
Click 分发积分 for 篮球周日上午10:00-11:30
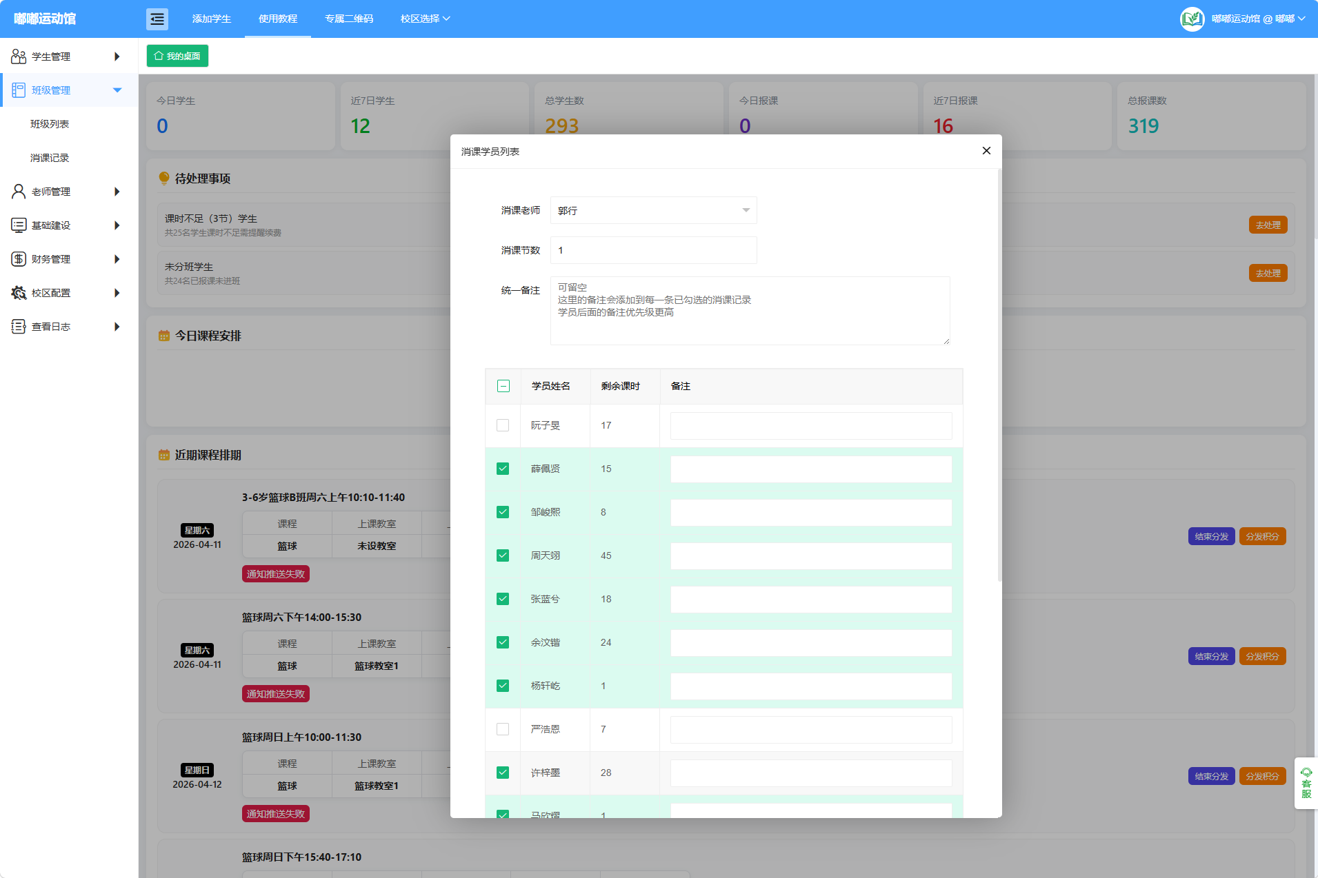click(1262, 777)
